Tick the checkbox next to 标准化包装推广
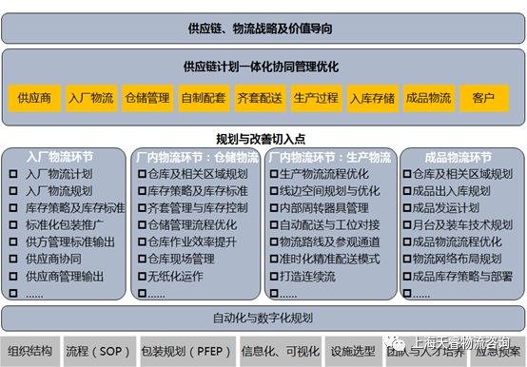 tap(13, 224)
